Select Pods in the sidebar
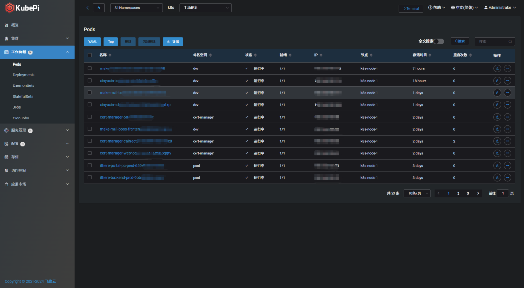 pyautogui.click(x=16, y=64)
